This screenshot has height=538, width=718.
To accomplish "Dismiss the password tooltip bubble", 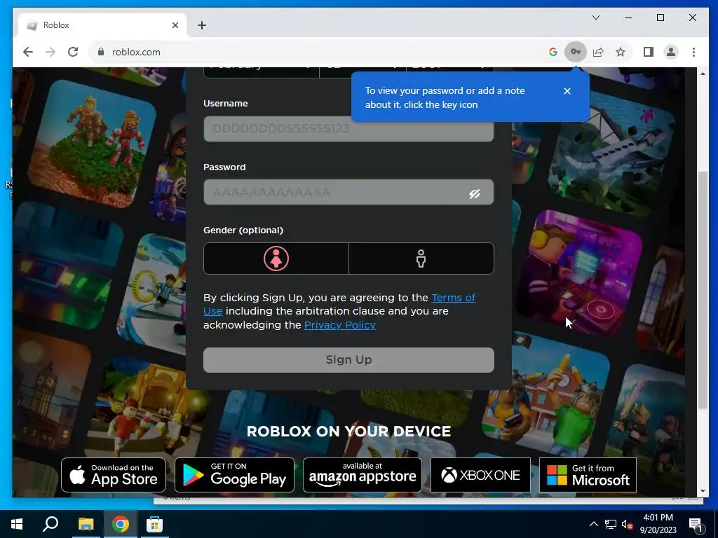I will coord(567,91).
